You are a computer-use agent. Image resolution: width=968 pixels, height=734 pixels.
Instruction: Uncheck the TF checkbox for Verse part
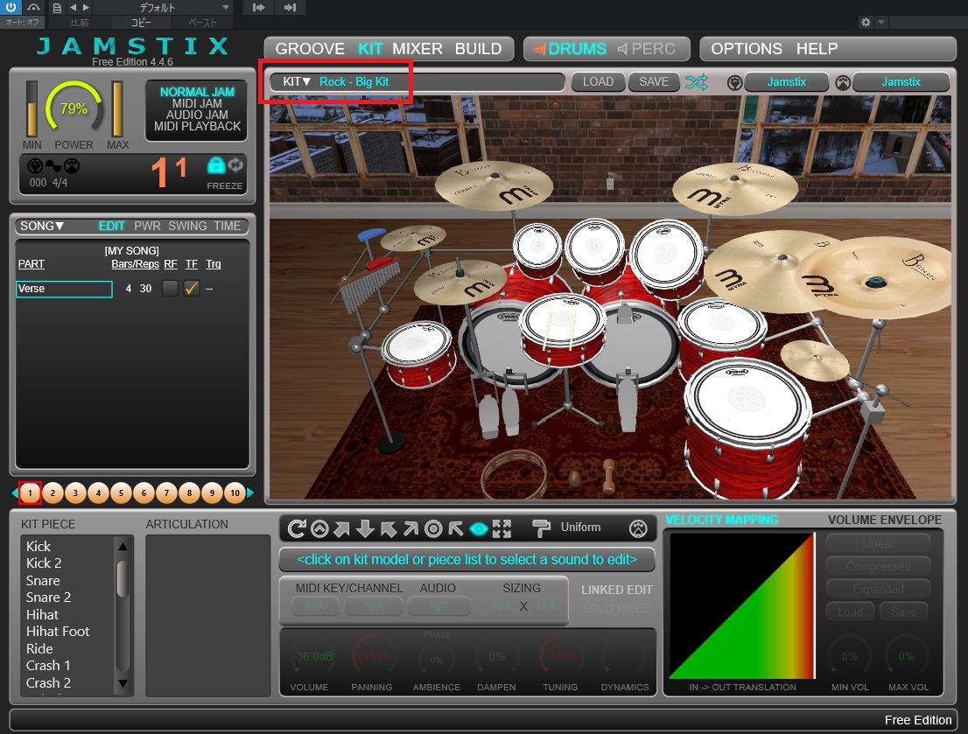192,289
